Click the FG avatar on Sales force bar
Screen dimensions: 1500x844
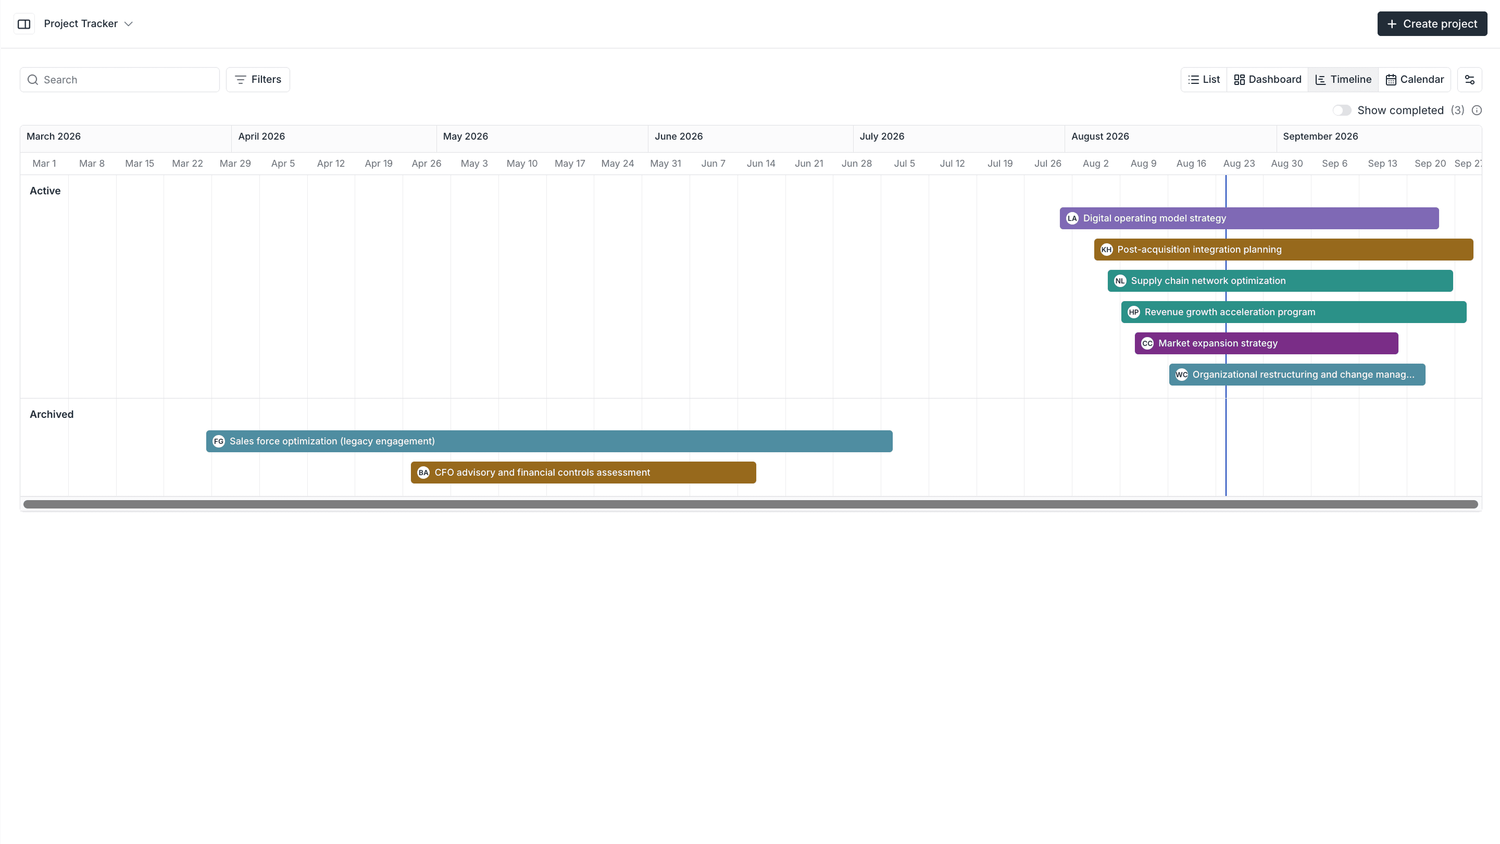[218, 441]
